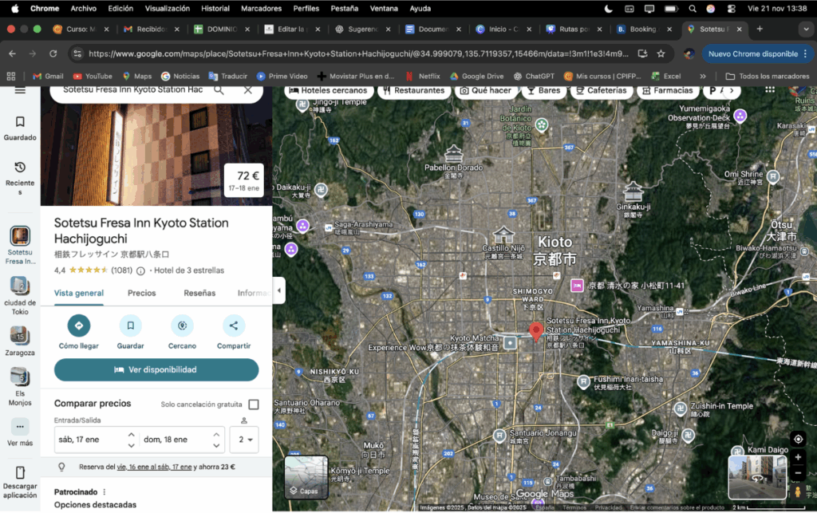817x513 pixels.
Task: Center map on my location icon
Action: (798, 439)
